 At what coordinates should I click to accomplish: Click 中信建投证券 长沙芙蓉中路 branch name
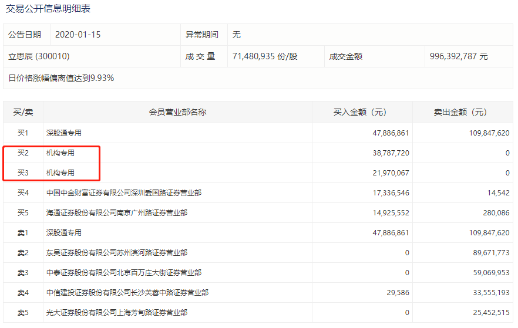tap(127, 293)
